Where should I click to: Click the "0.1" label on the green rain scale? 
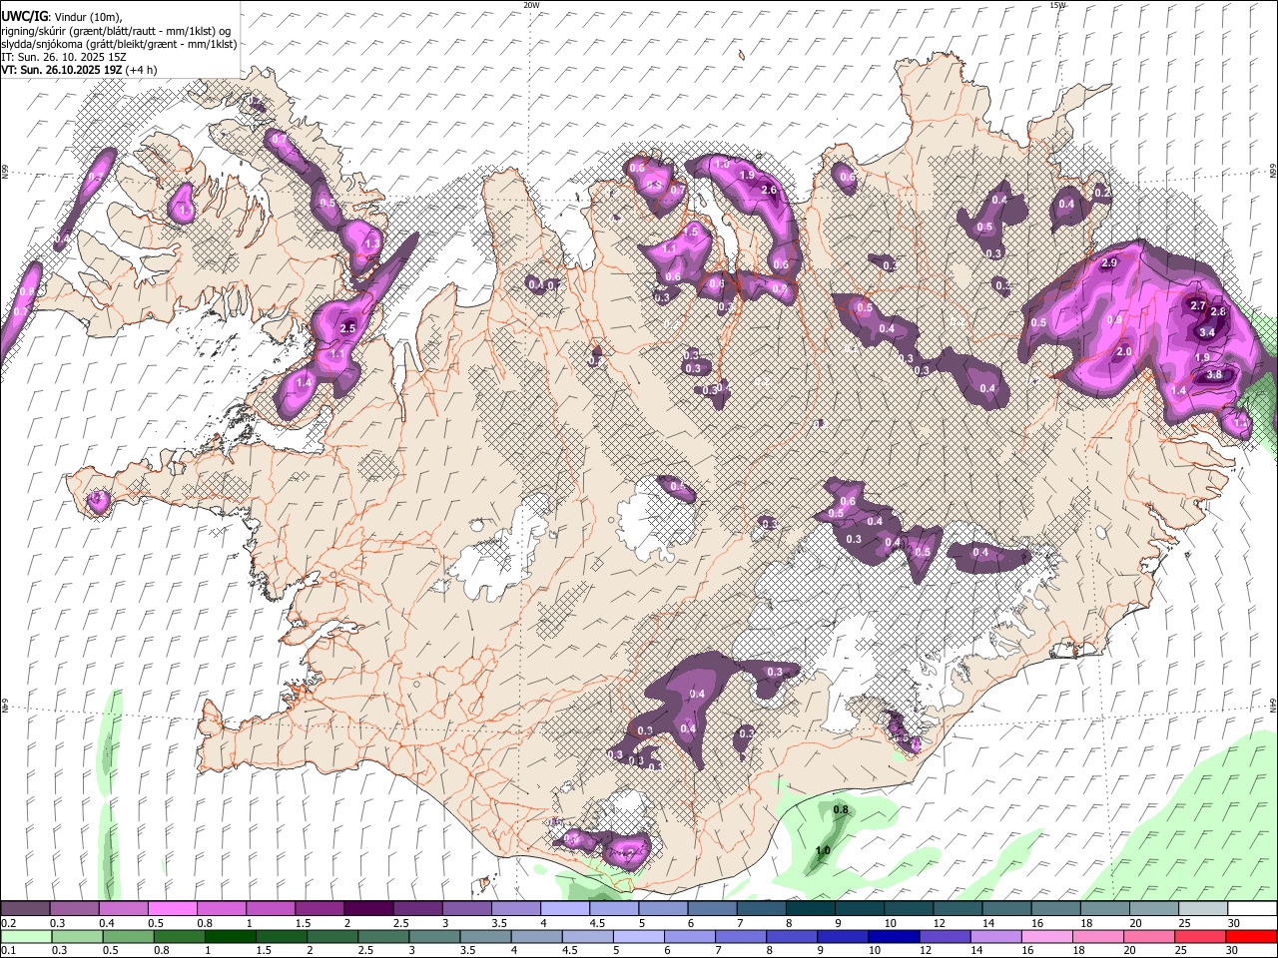point(8,951)
